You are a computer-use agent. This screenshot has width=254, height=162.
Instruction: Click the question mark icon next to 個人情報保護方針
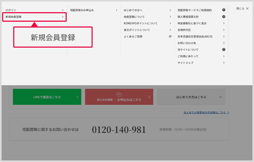(224, 17)
